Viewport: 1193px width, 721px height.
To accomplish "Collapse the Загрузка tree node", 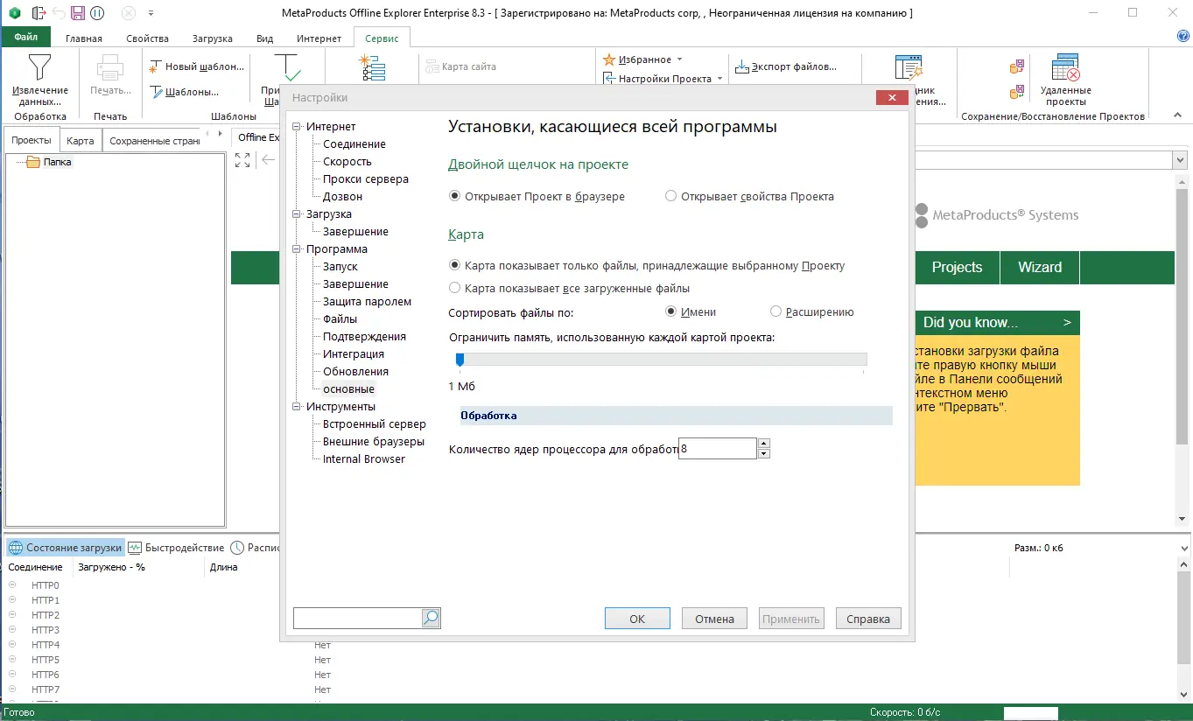I will tap(298, 214).
